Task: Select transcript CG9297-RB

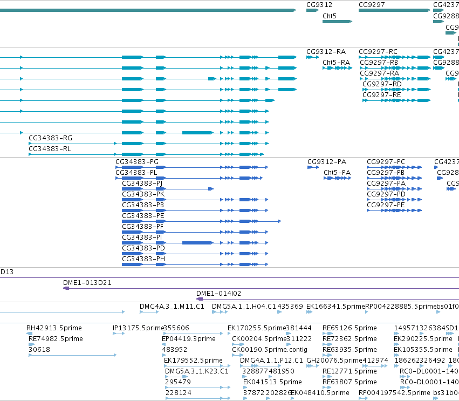Action: [x=379, y=63]
